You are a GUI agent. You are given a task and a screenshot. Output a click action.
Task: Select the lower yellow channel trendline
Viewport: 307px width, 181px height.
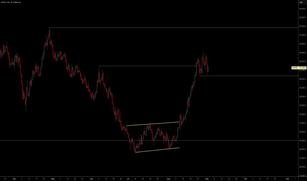tap(157, 150)
